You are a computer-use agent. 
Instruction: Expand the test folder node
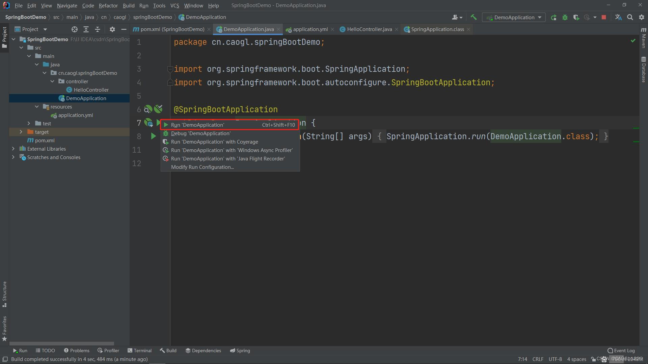pos(29,123)
